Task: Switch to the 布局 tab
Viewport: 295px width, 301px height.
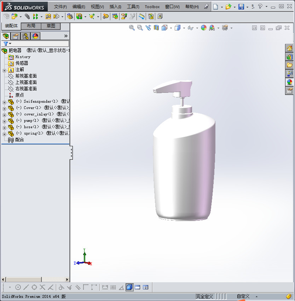Action: 31,26
